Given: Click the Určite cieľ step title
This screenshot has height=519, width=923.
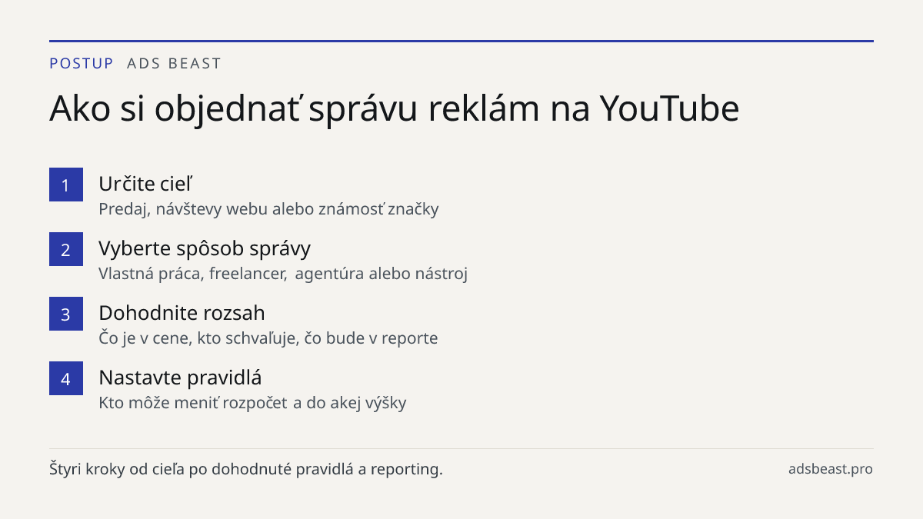Looking at the screenshot, I should coord(144,184).
